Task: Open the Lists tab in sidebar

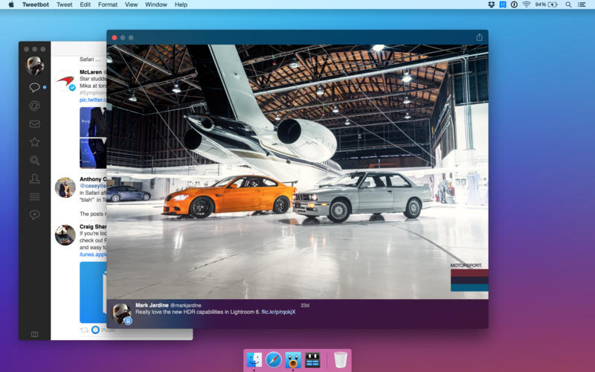Action: tap(34, 196)
